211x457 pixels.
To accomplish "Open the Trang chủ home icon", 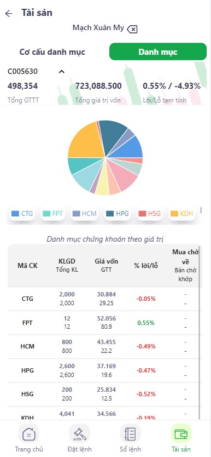I will tap(28, 433).
